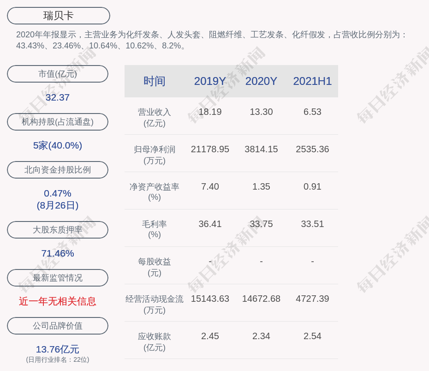Image resolution: width=429 pixels, height=371 pixels.
Task: Click the 毛利率(%) row label
Action: click(x=155, y=229)
